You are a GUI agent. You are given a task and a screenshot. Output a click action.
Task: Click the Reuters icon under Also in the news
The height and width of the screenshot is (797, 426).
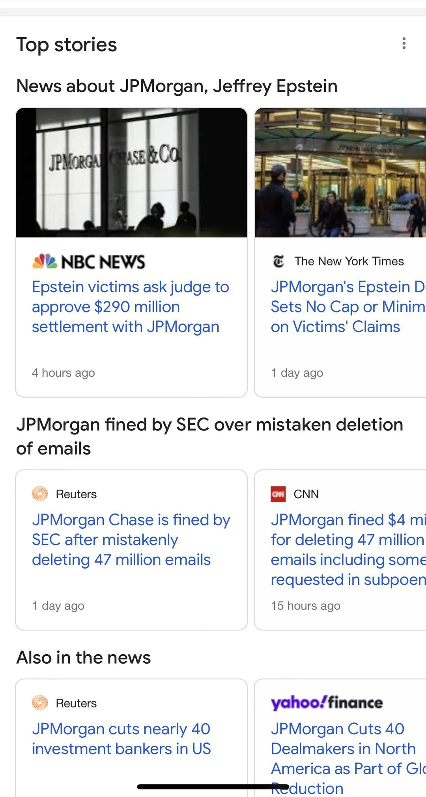click(40, 703)
